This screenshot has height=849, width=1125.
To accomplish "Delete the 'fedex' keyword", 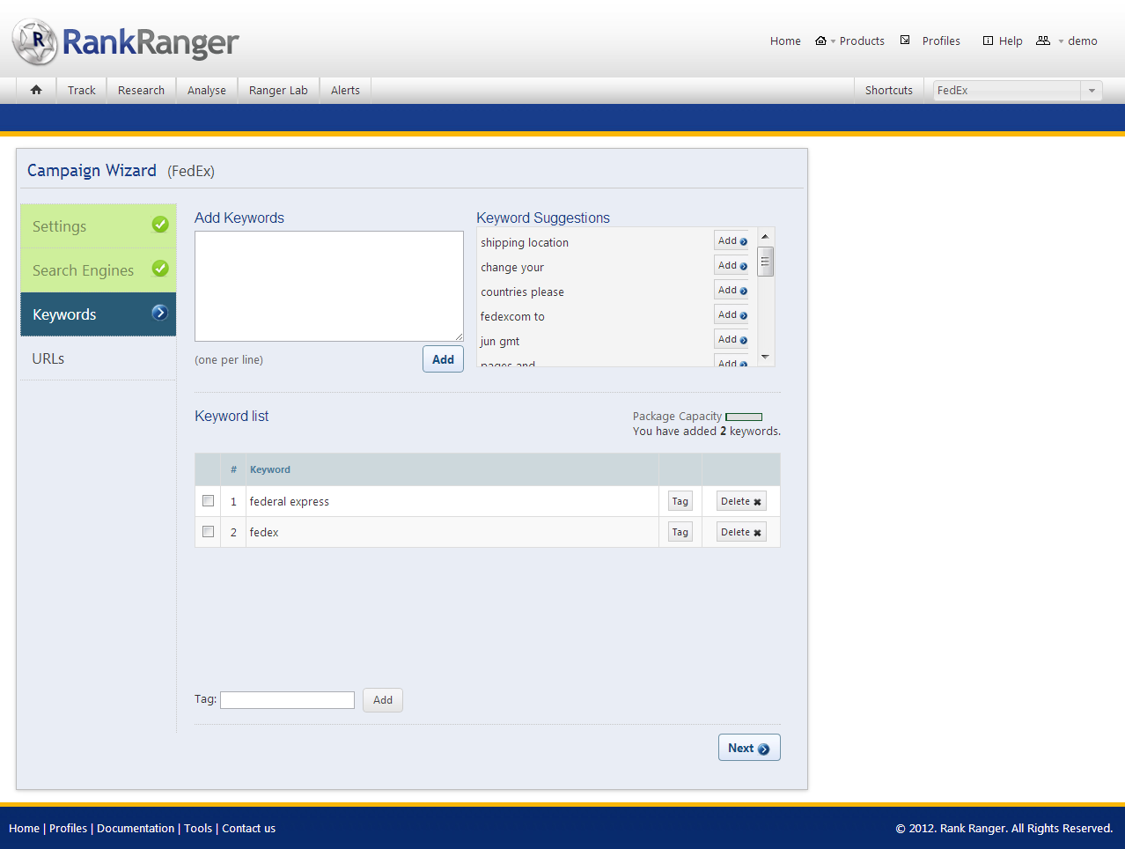I will pyautogui.click(x=740, y=532).
